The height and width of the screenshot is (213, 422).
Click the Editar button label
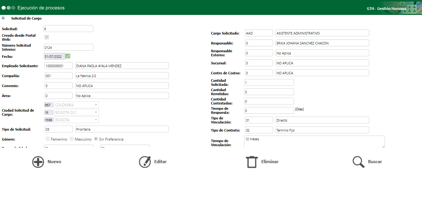pyautogui.click(x=160, y=162)
